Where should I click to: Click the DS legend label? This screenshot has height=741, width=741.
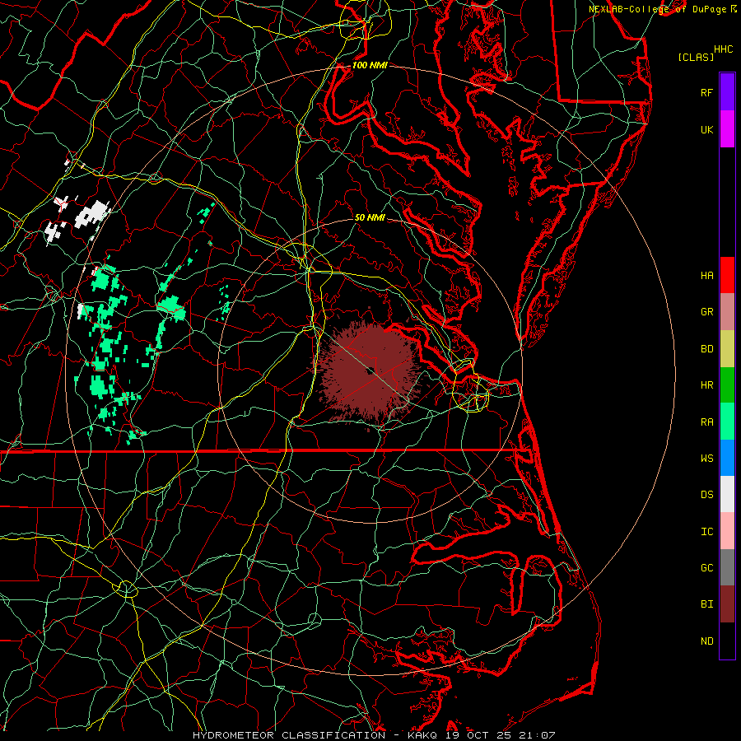pyautogui.click(x=706, y=495)
